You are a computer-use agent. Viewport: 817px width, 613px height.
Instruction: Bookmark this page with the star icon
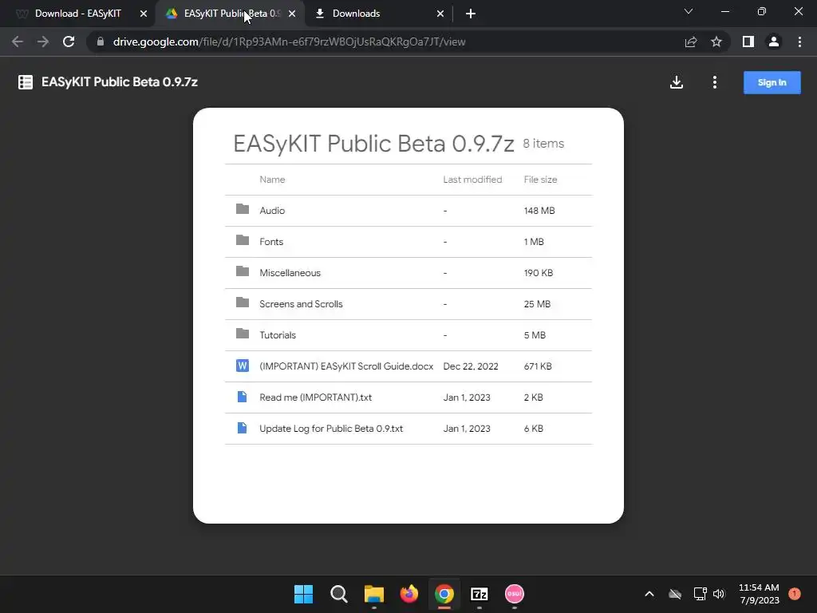(x=716, y=42)
